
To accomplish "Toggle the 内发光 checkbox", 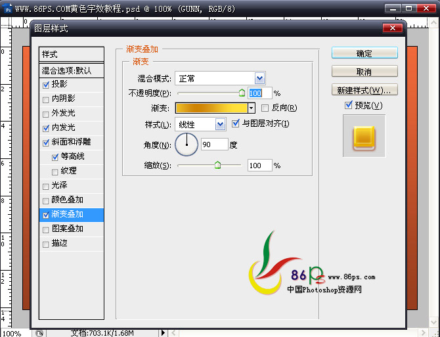I will 46,129.
